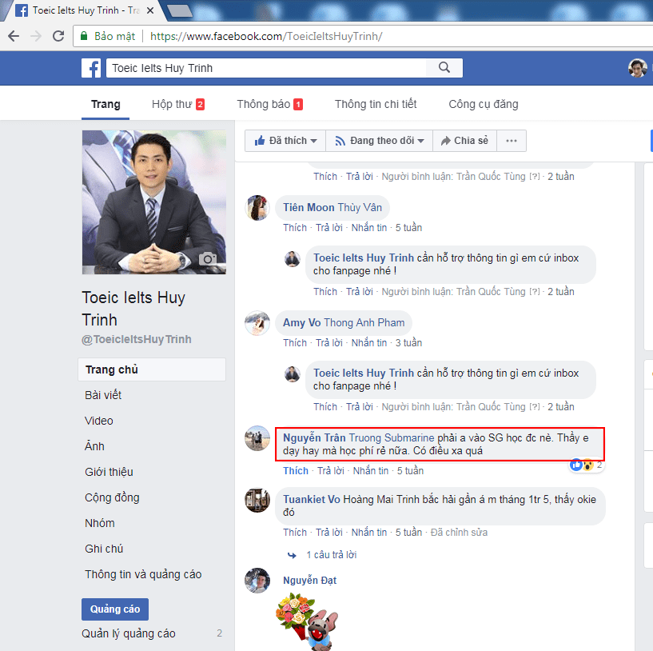Image resolution: width=653 pixels, height=651 pixels.
Task: Open the Thông tin chi tiết tab
Action: pyautogui.click(x=376, y=104)
